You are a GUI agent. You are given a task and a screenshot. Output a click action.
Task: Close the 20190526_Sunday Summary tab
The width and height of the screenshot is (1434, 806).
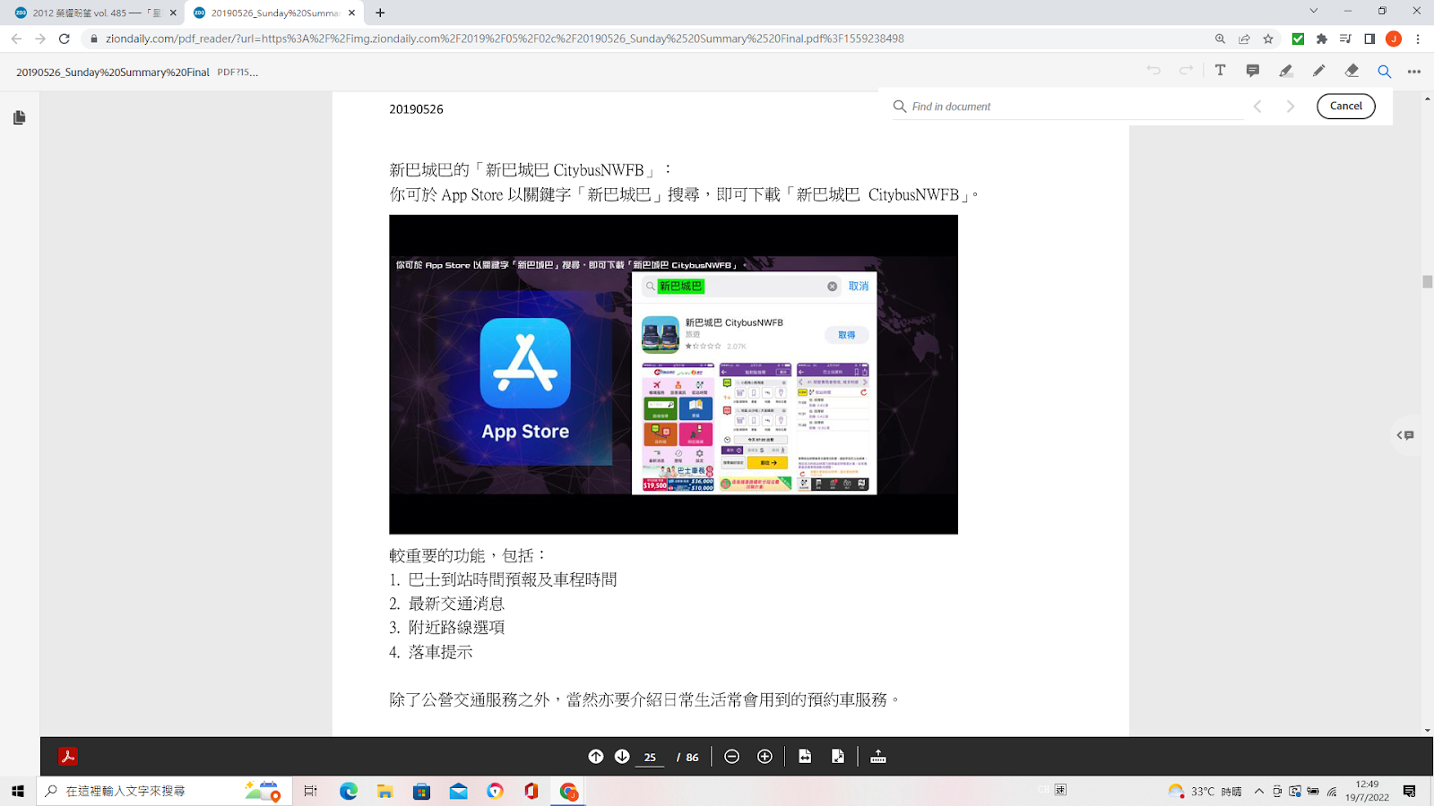click(351, 13)
